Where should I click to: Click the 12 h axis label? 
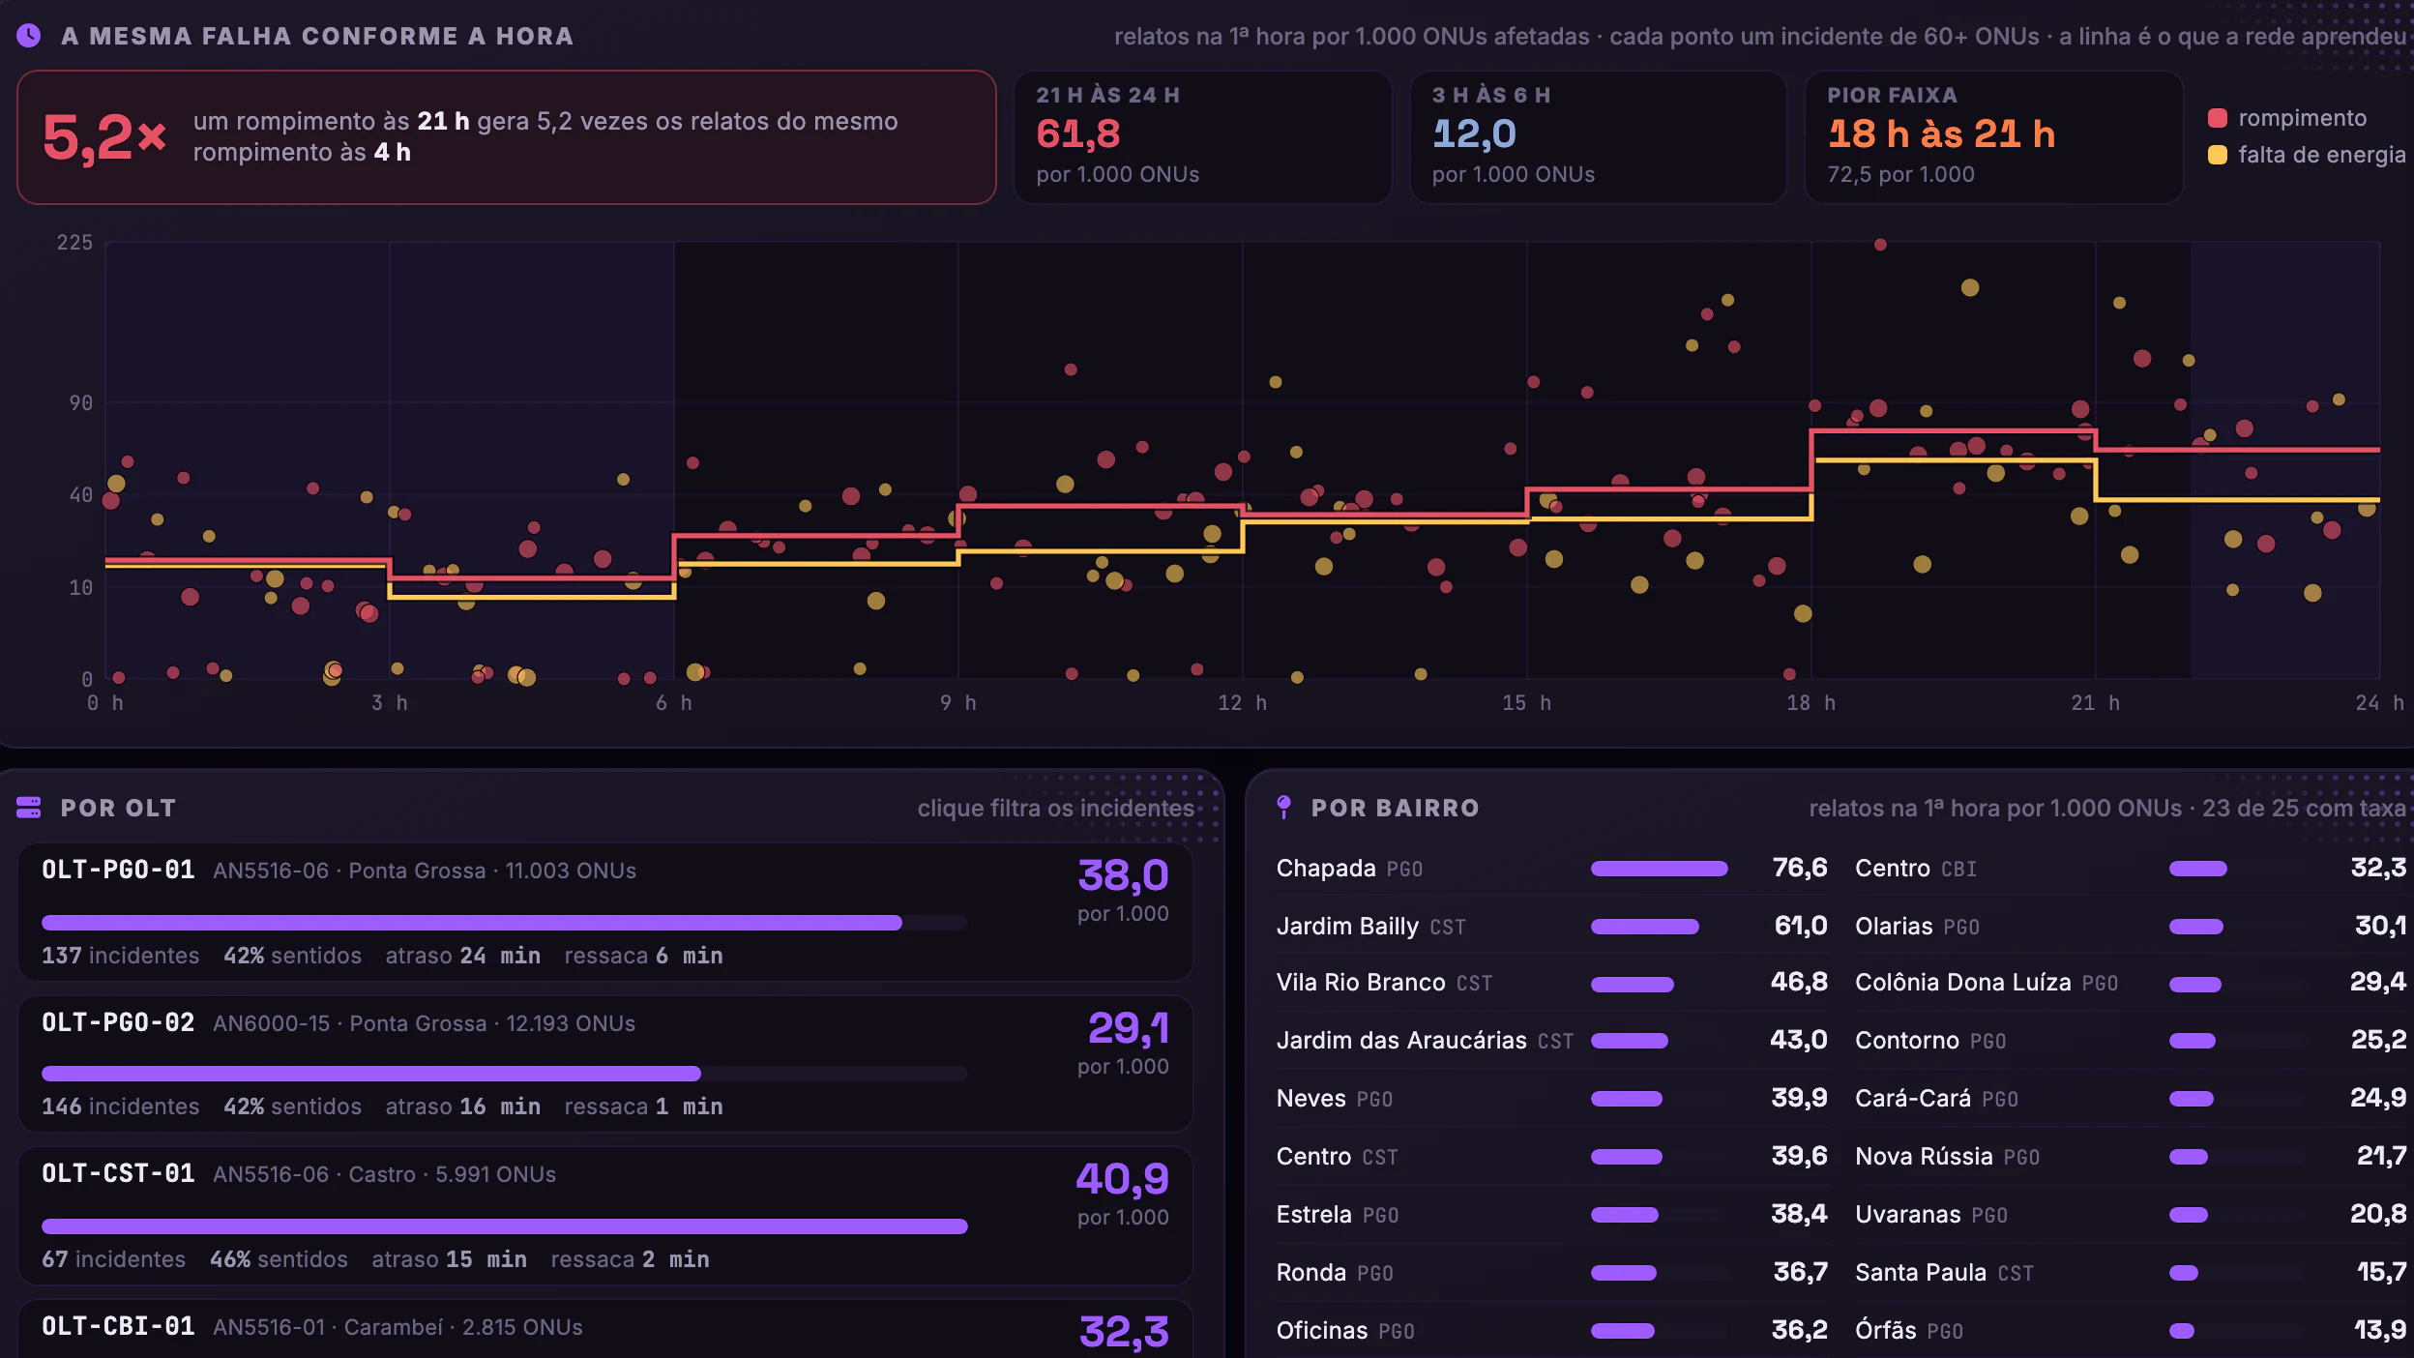pyautogui.click(x=1242, y=703)
